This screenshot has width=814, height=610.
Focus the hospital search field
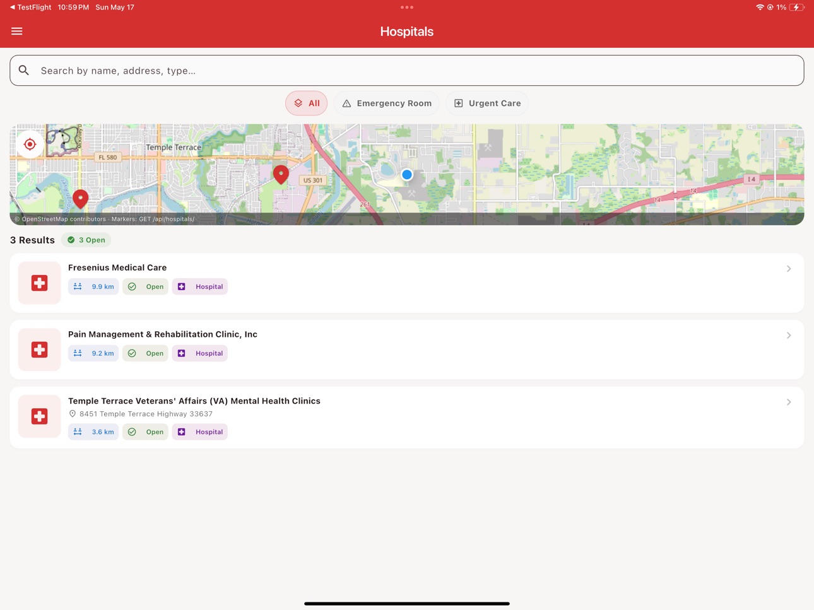coord(407,70)
